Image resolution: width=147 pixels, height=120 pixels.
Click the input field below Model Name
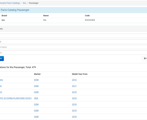coord(73,53)
